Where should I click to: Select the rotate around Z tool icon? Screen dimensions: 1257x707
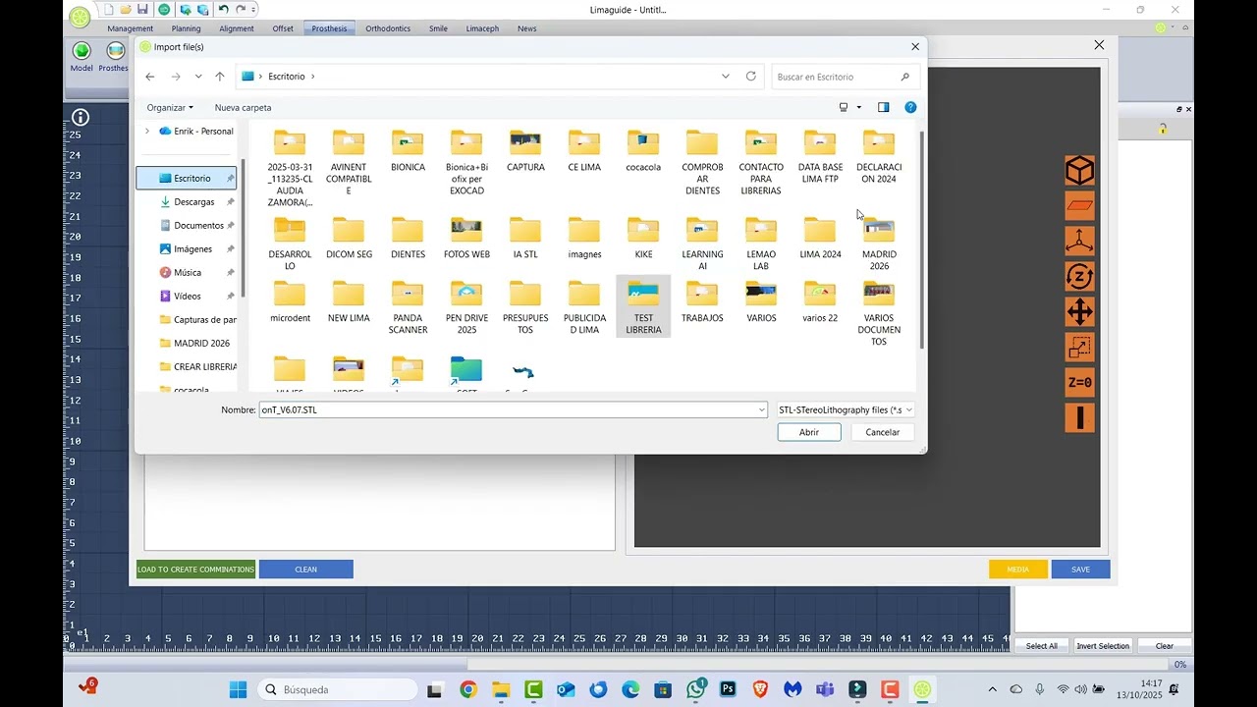coord(1080,277)
